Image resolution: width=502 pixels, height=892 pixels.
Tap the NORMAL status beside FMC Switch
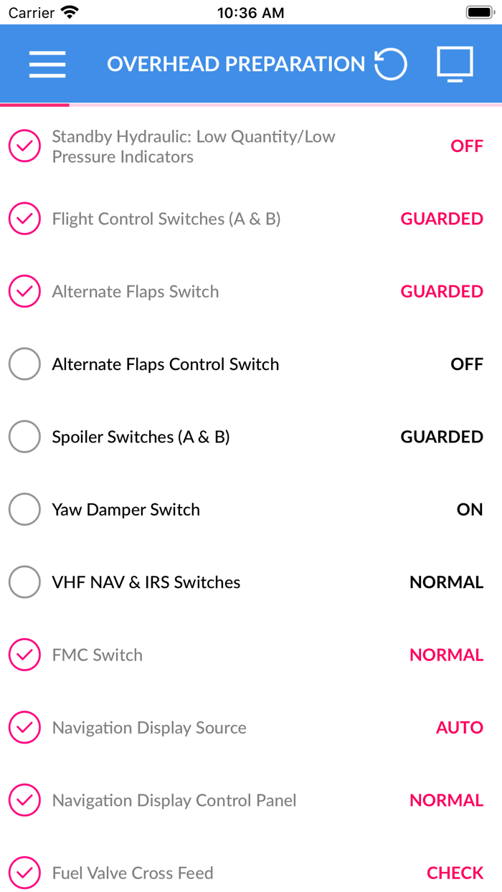click(x=446, y=655)
